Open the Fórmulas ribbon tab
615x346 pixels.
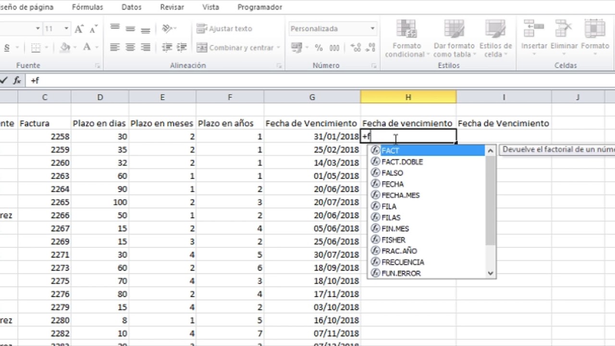coord(87,7)
